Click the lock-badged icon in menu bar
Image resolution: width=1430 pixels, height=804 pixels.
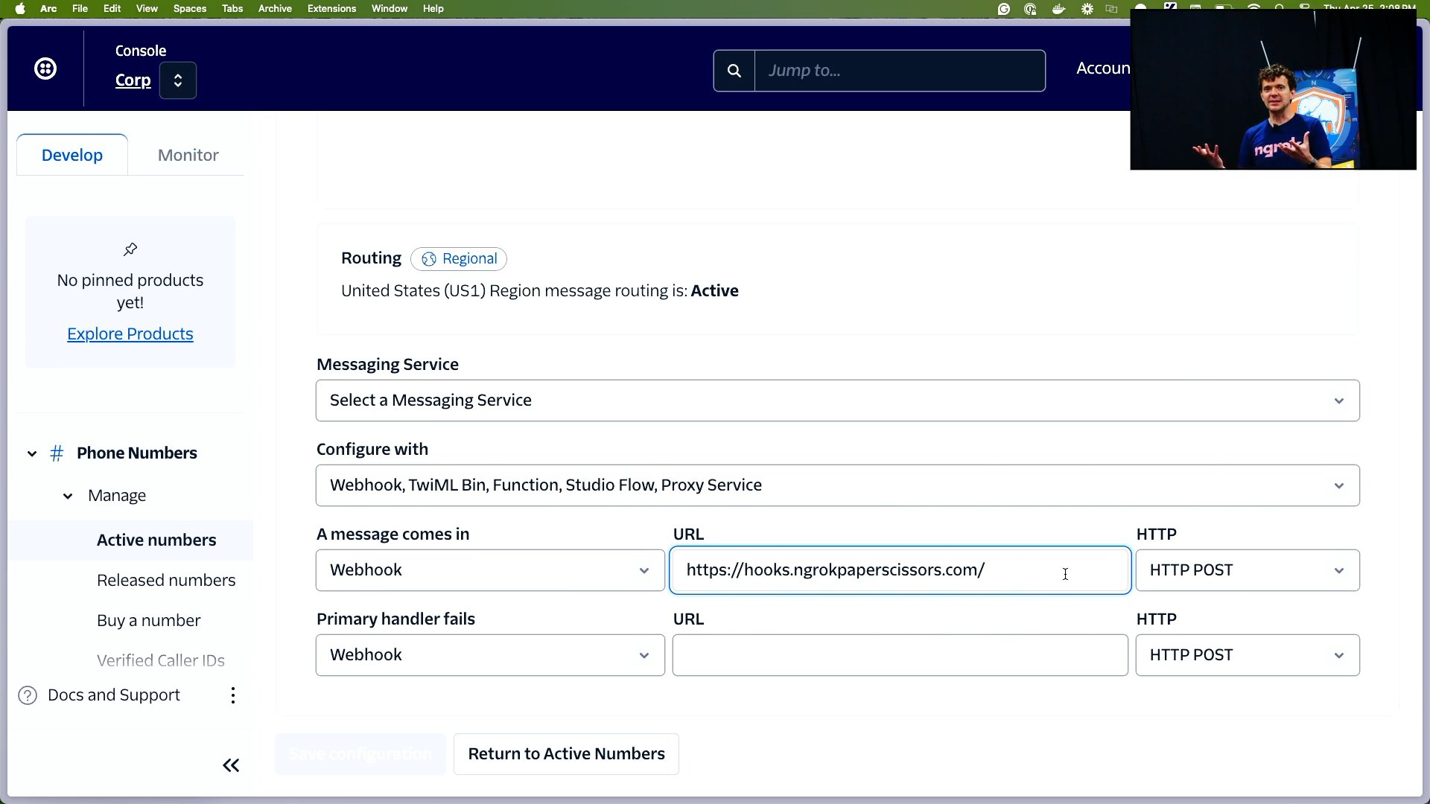(1031, 9)
